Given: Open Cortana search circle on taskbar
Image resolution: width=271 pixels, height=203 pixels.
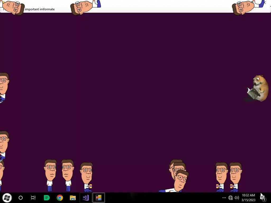Looking at the screenshot, I should tap(21, 198).
